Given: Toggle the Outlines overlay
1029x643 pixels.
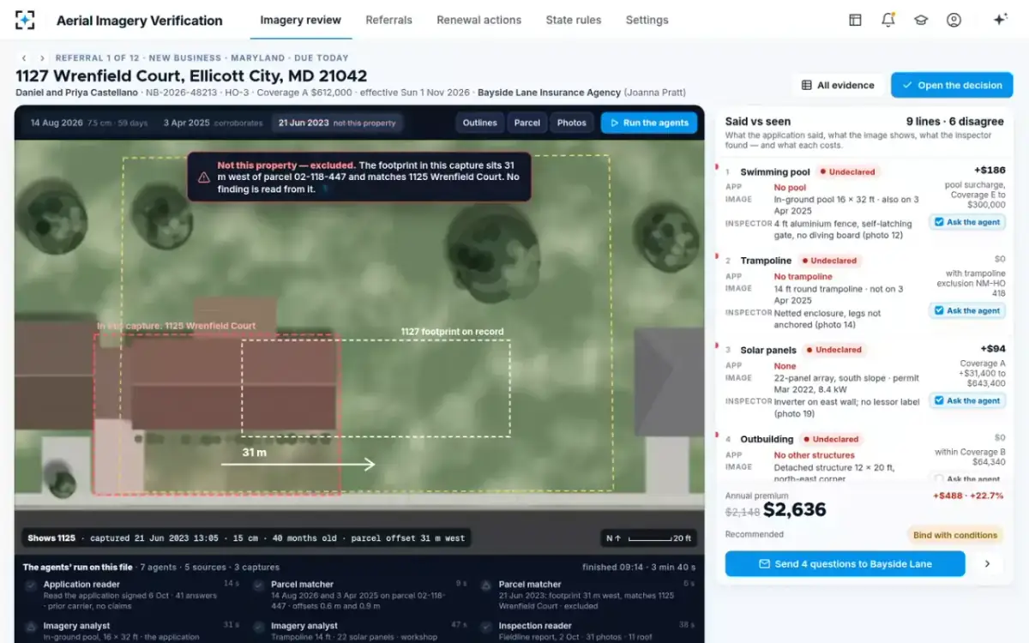Looking at the screenshot, I should tap(480, 123).
